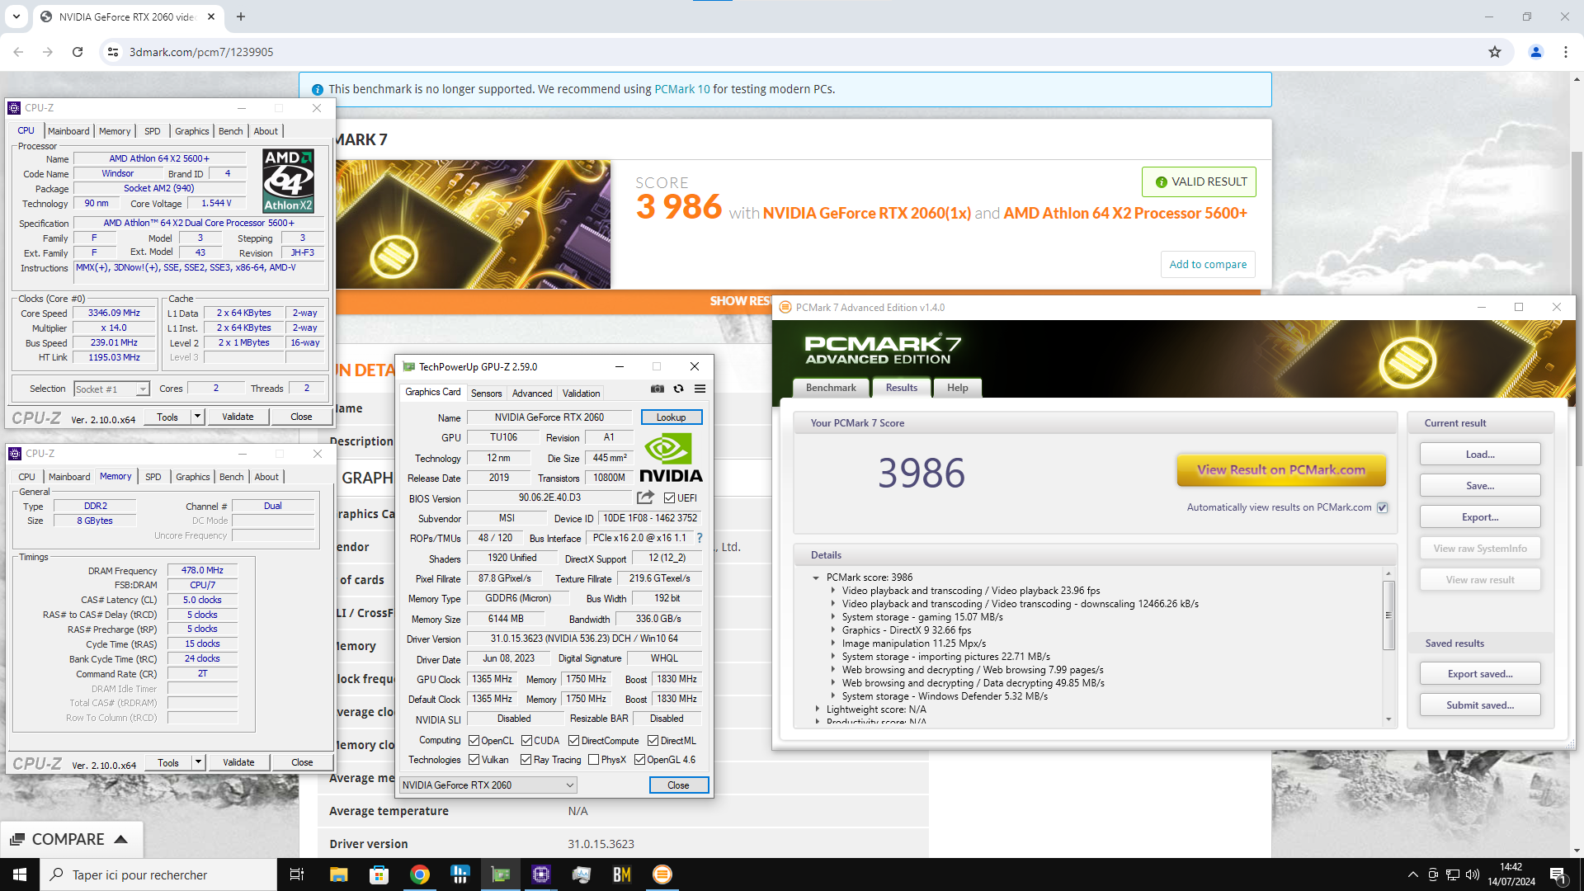Bookmark this page with the star icon
The image size is (1584, 891).
tap(1495, 52)
